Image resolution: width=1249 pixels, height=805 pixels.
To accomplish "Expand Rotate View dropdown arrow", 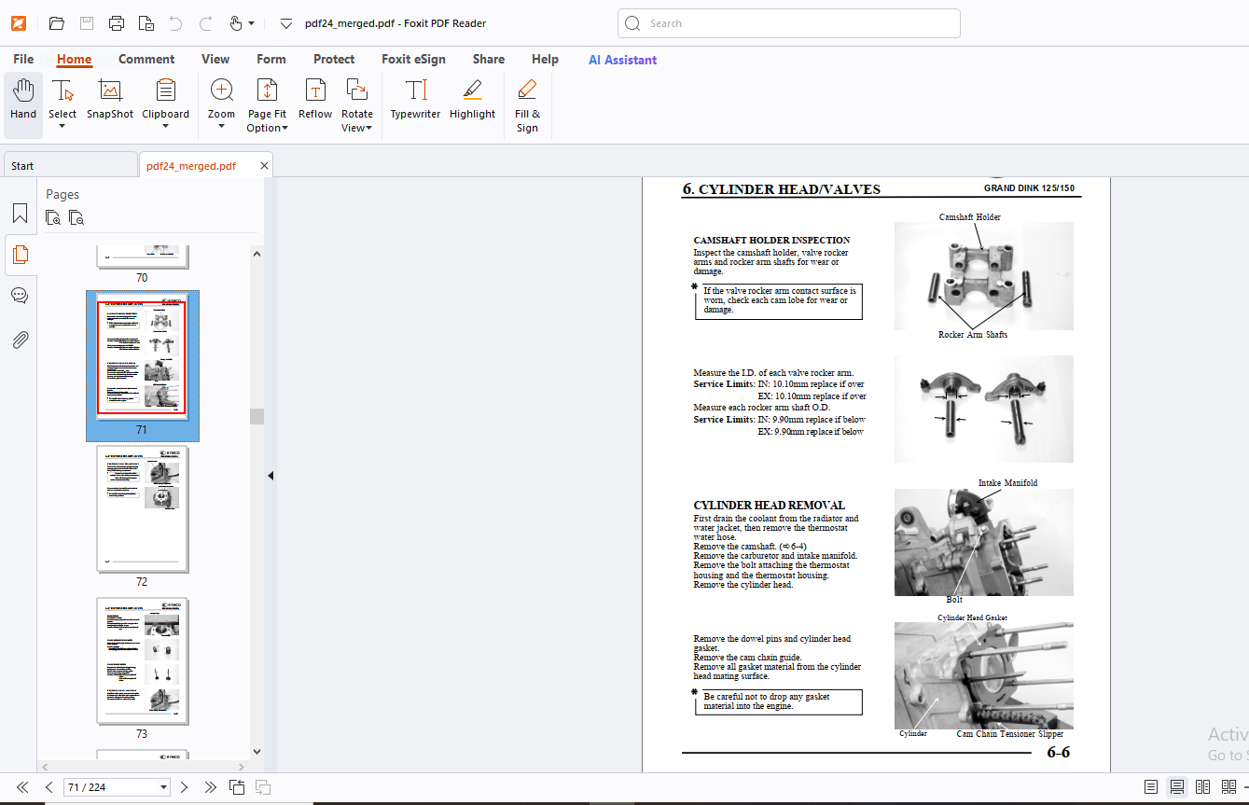I will tap(368, 128).
